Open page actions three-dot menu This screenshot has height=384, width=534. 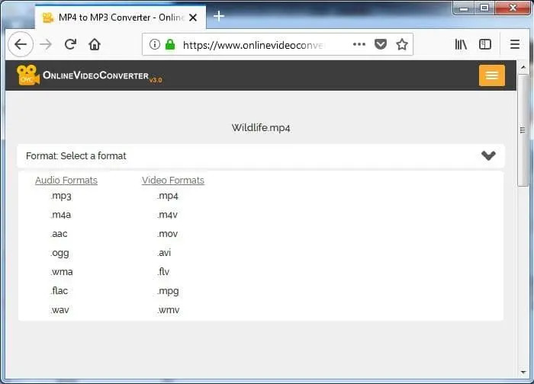point(359,44)
